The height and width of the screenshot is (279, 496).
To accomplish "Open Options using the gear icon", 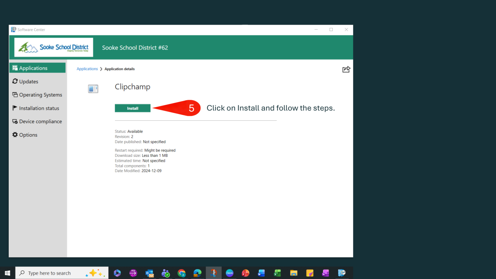I will pos(27,134).
